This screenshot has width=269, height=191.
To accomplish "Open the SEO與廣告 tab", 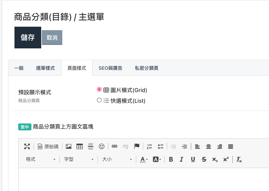I will pyautogui.click(x=110, y=68).
